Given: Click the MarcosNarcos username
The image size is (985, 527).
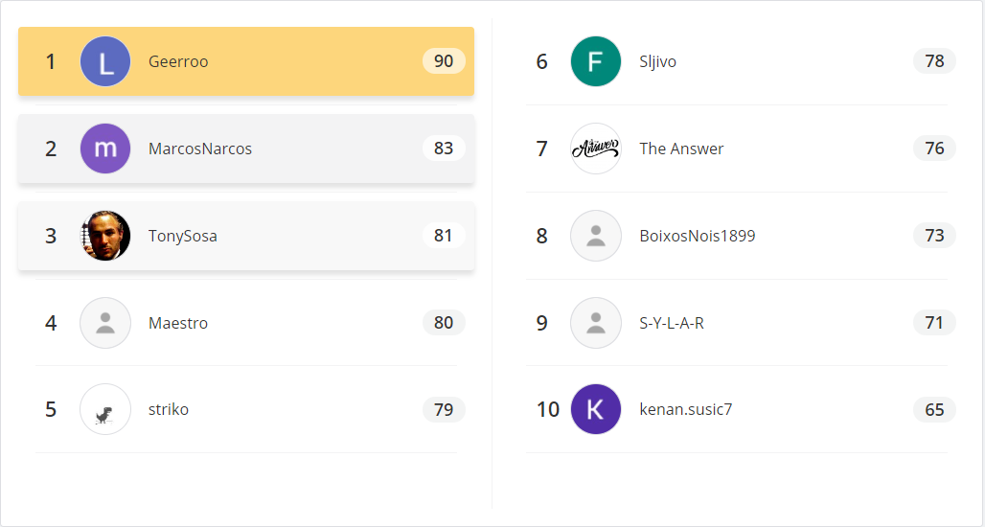Looking at the screenshot, I should [x=199, y=149].
